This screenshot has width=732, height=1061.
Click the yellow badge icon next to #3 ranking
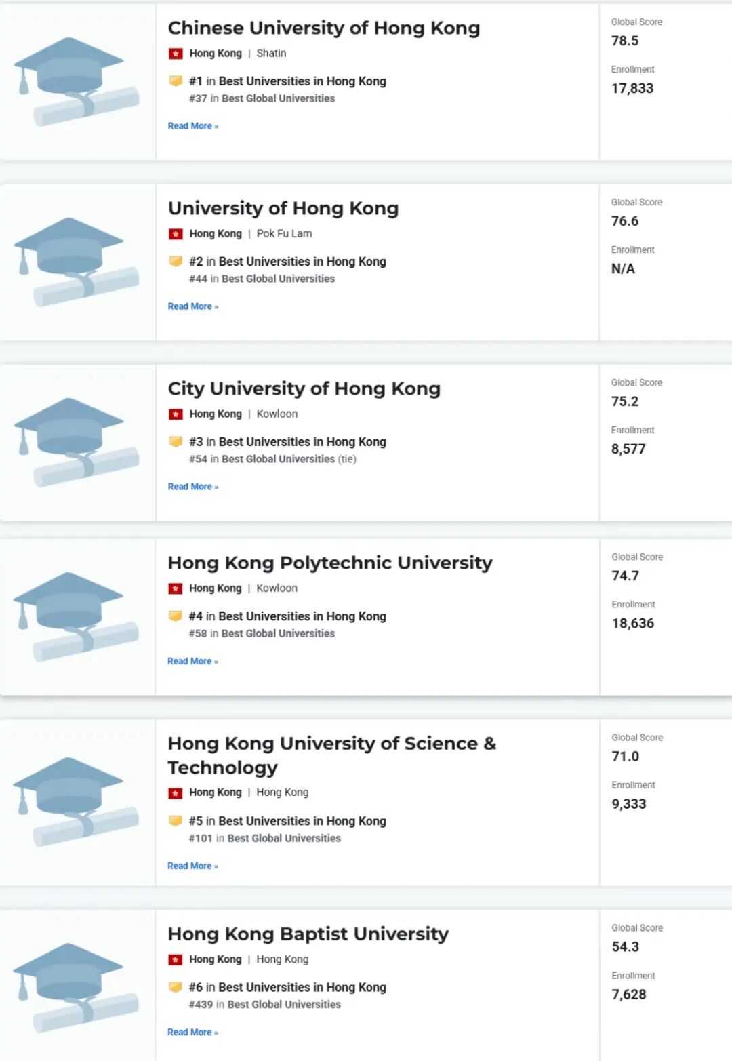176,441
